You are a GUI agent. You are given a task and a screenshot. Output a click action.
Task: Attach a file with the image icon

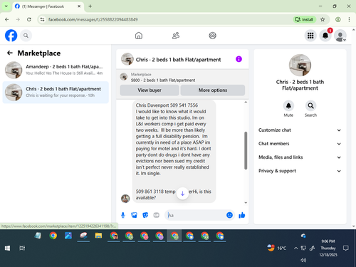134,215
